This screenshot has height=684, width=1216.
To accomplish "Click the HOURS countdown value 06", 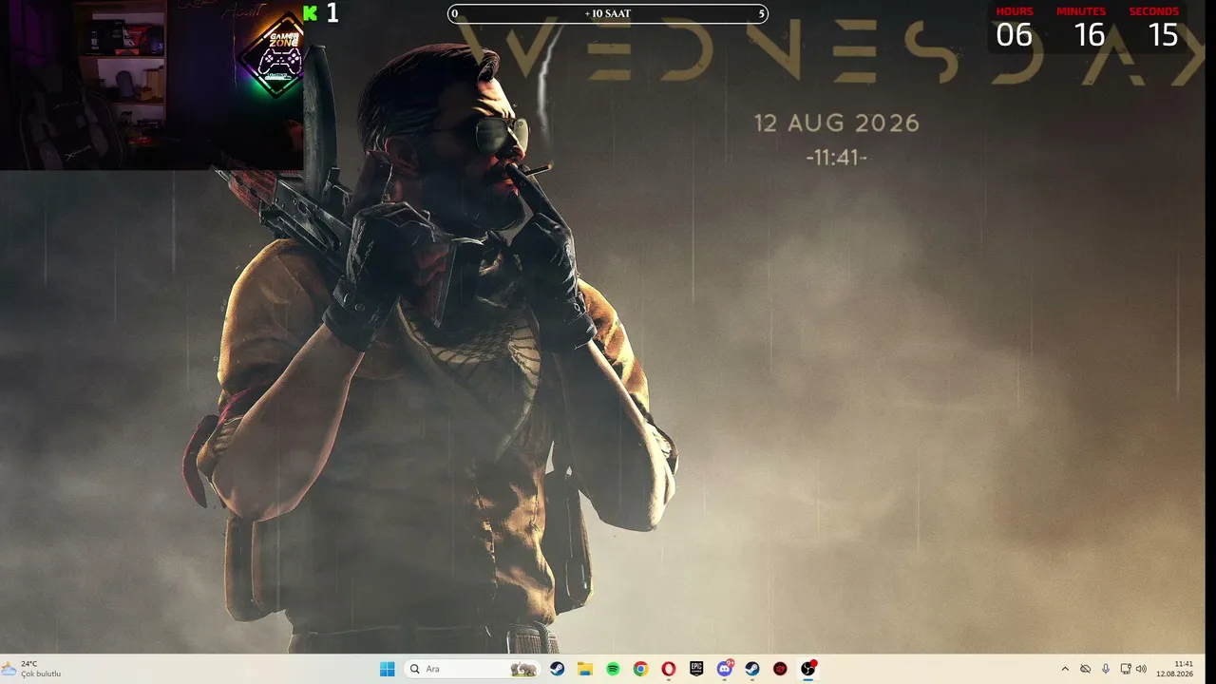I will click(1014, 35).
